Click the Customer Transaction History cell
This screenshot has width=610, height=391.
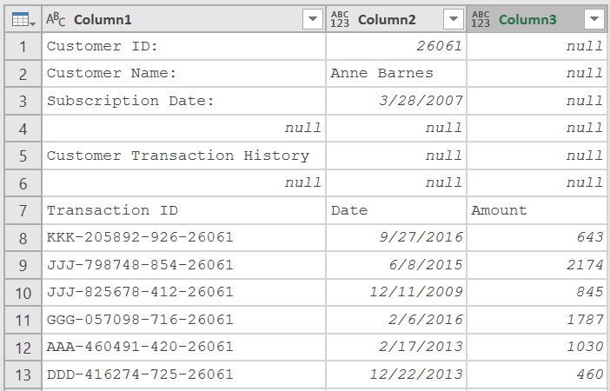pos(183,156)
